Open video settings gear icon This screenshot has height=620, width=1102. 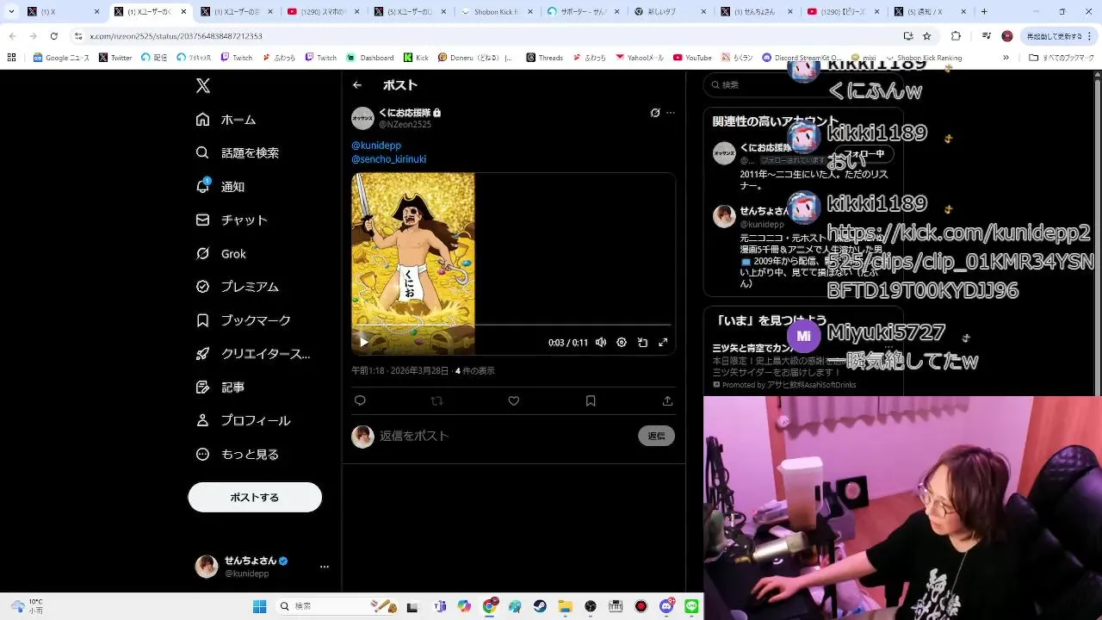pyautogui.click(x=622, y=342)
